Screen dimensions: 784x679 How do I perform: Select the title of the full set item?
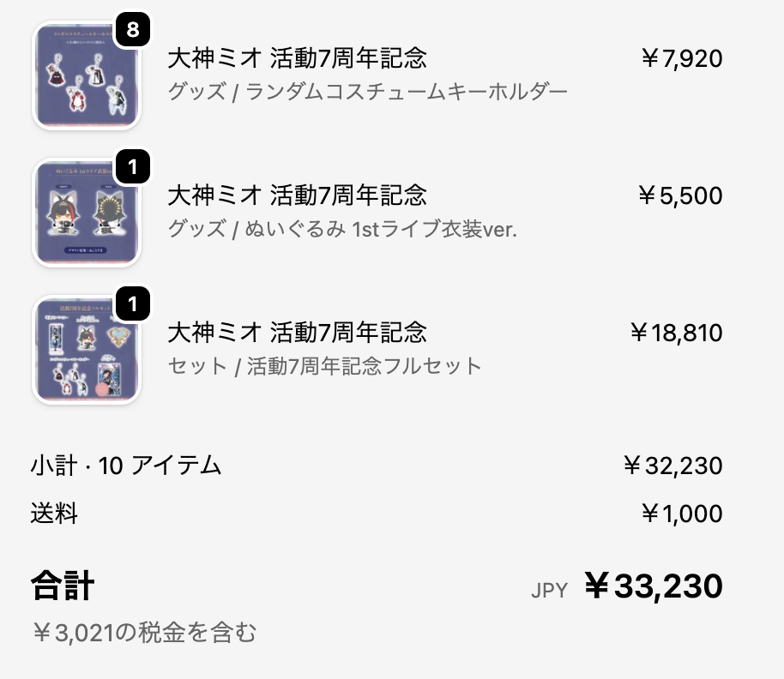(x=297, y=332)
